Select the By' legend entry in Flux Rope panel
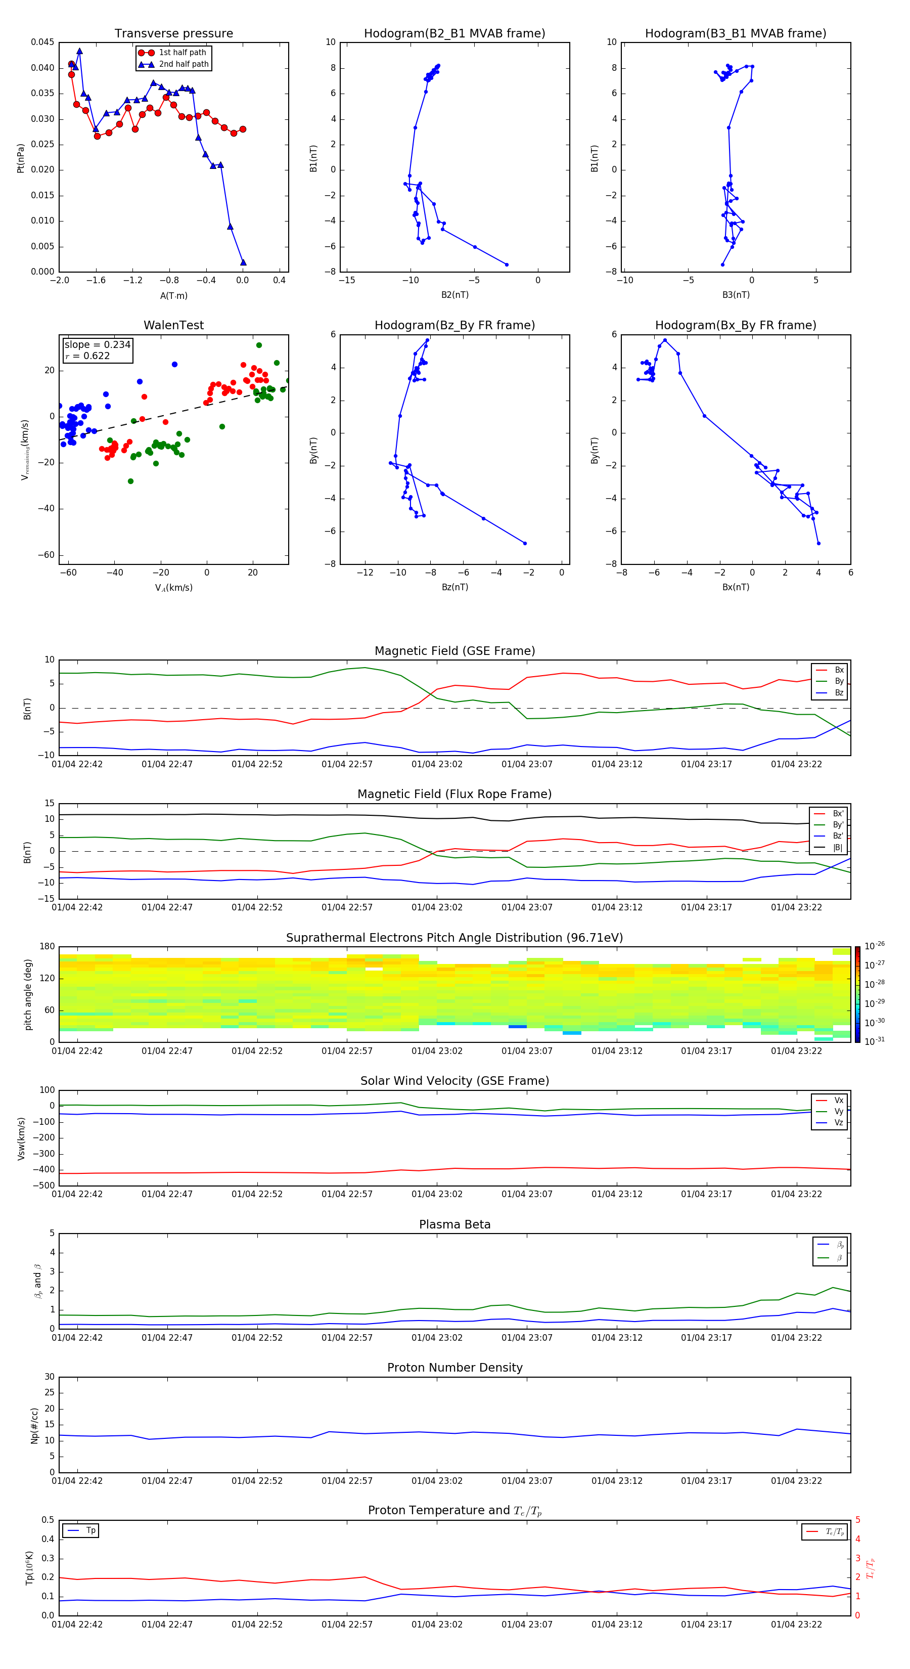The width and height of the screenshot is (910, 1669). (829, 825)
